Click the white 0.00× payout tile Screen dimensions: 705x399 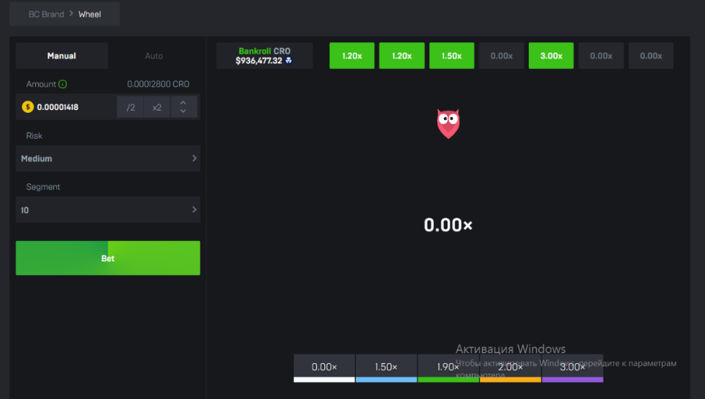[x=324, y=367]
